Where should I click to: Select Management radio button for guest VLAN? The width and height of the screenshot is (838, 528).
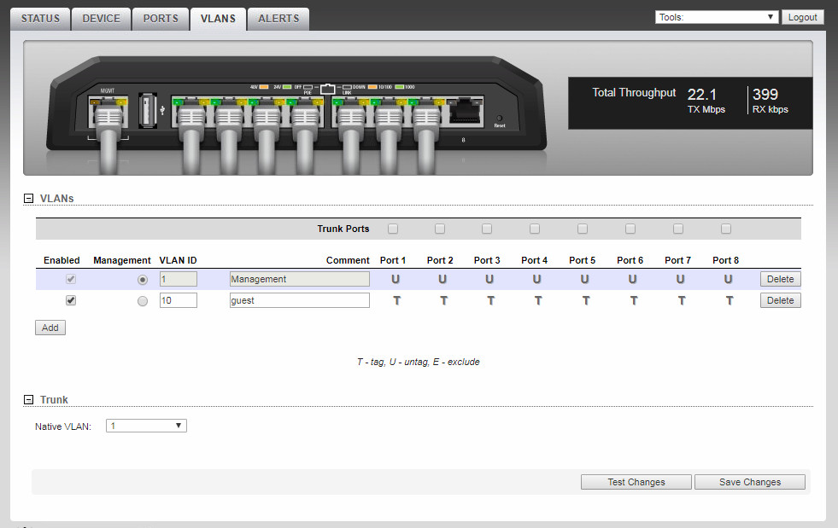click(143, 301)
